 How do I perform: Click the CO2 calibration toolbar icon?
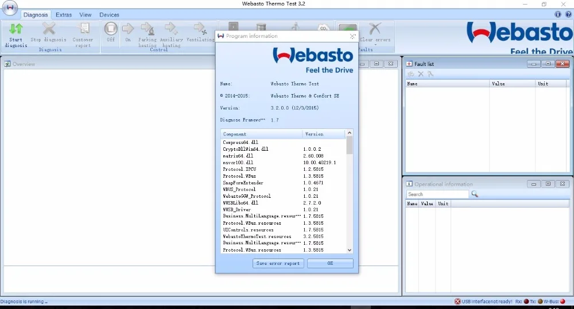tap(324, 28)
